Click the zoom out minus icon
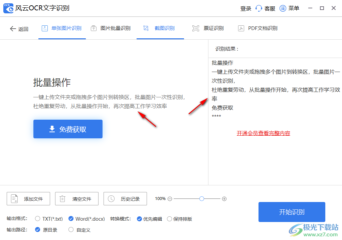Image resolution: width=342 pixels, height=240 pixels. [170, 199]
